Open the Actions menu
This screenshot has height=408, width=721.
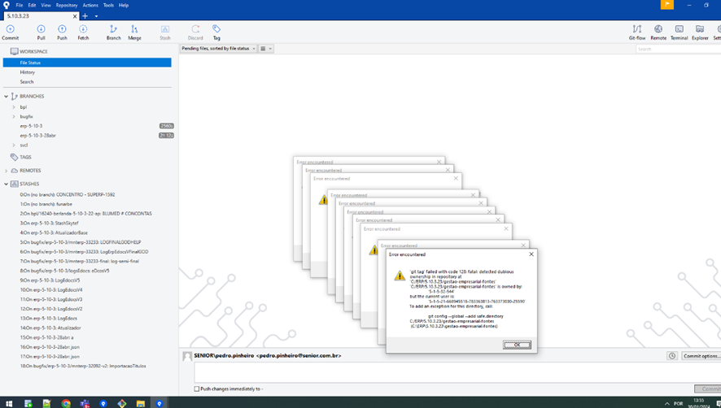pyautogui.click(x=90, y=5)
